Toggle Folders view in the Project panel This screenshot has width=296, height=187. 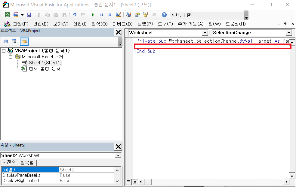(x=24, y=41)
